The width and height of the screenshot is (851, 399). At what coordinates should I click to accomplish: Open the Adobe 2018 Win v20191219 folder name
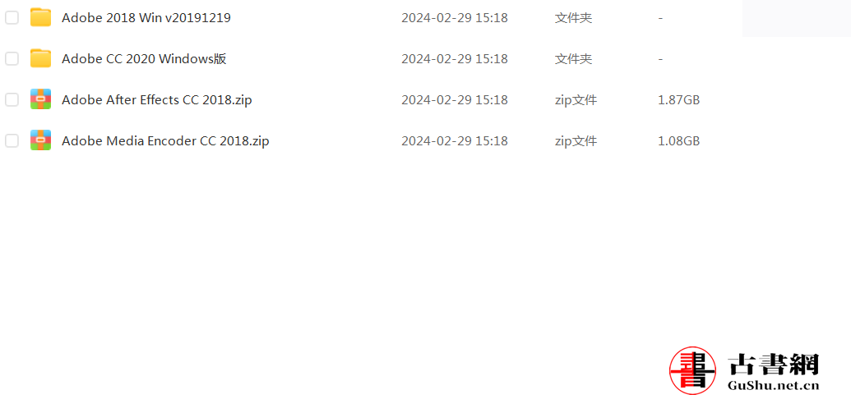point(146,18)
